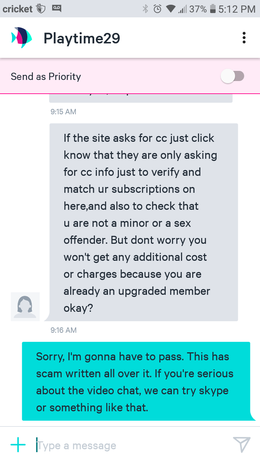This screenshot has width=260, height=463.
Task: Tap the Playtime29 conversation title
Action: click(x=82, y=38)
